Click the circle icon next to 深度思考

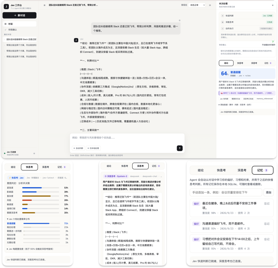(222, 22)
